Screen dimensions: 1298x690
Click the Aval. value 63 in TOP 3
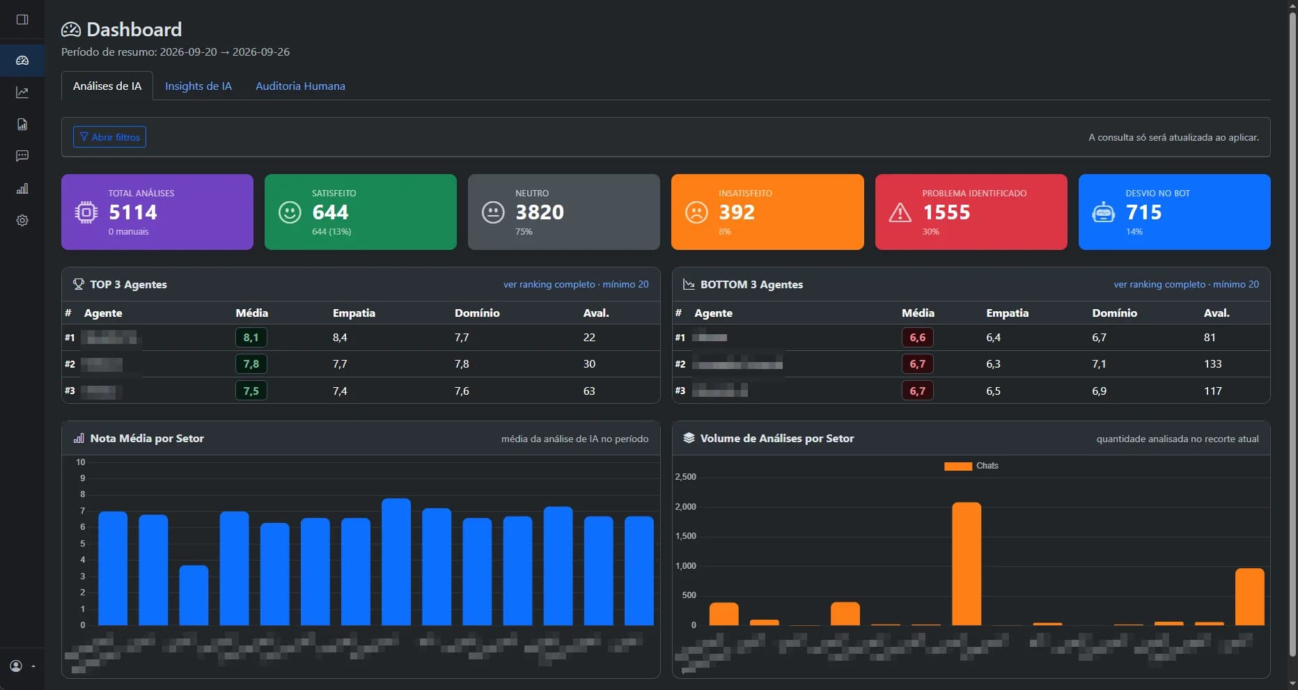[589, 391]
